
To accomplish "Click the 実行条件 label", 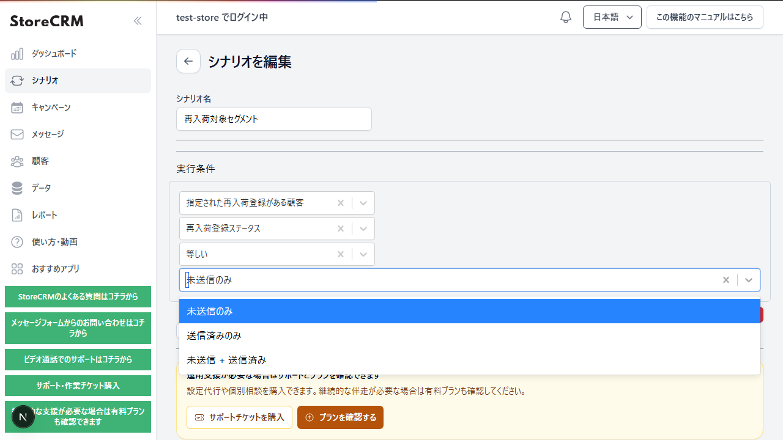I will [x=196, y=169].
